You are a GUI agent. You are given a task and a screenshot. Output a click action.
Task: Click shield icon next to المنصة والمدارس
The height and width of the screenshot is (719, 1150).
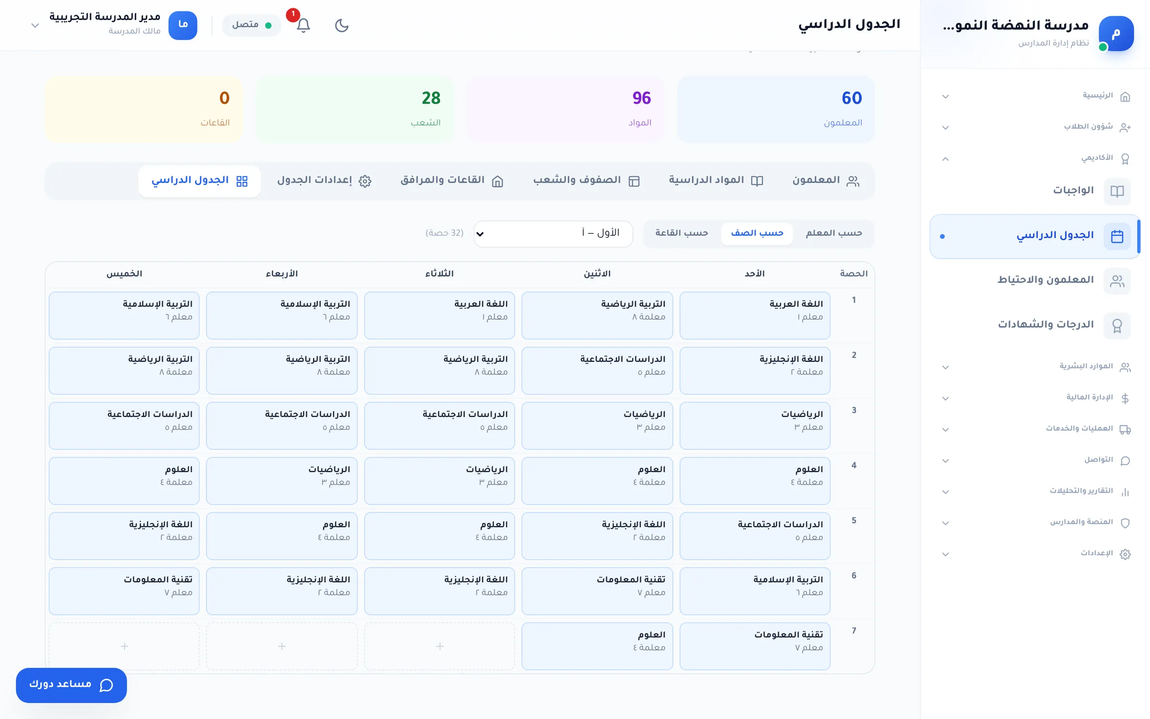1125,523
